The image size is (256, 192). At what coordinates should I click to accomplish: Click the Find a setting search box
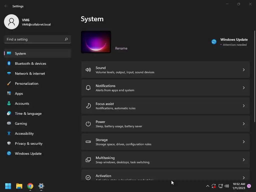coord(37,39)
